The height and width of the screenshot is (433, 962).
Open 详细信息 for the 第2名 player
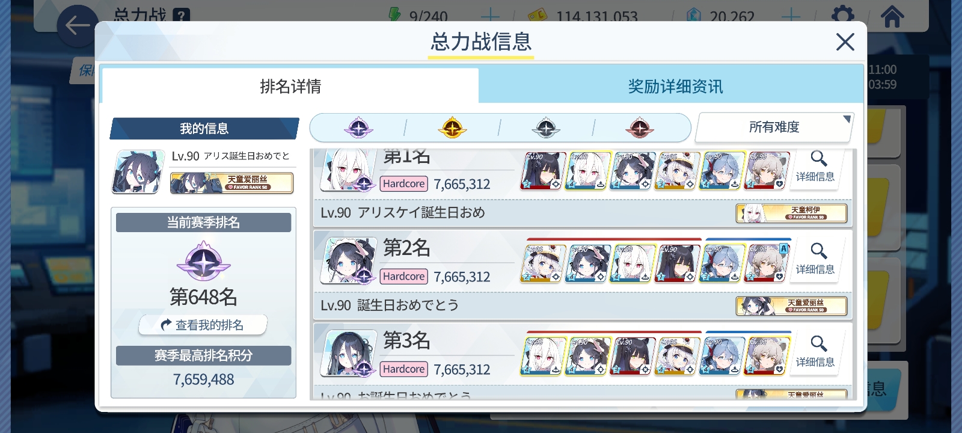pyautogui.click(x=815, y=259)
